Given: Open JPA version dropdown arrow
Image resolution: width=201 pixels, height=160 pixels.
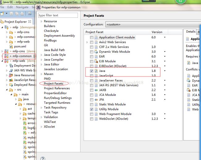Looking at the screenshot, I should coord(165,100).
